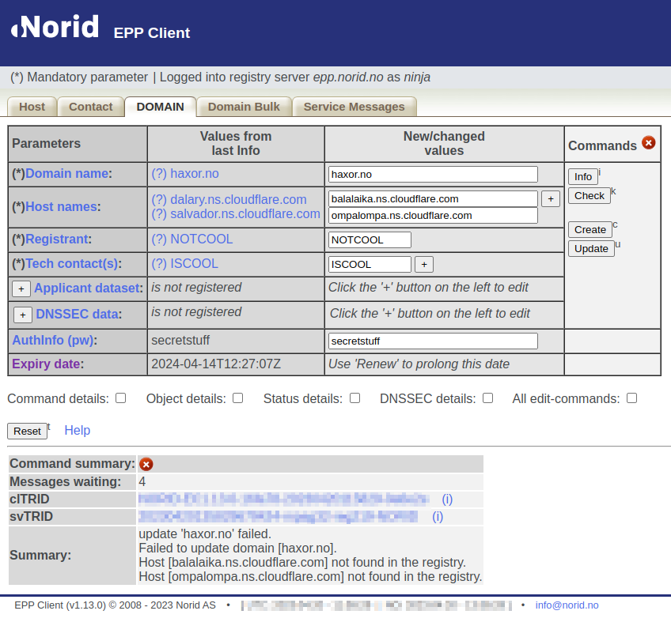Viewport: 671px width, 622px height.
Task: Click the Reset button
Action: coord(27,432)
